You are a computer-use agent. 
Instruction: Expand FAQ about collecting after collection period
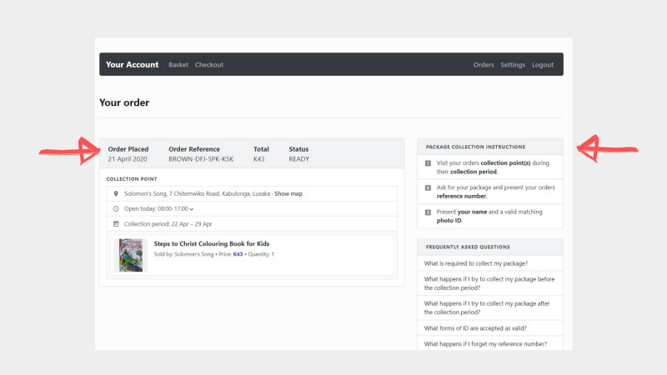(x=490, y=307)
